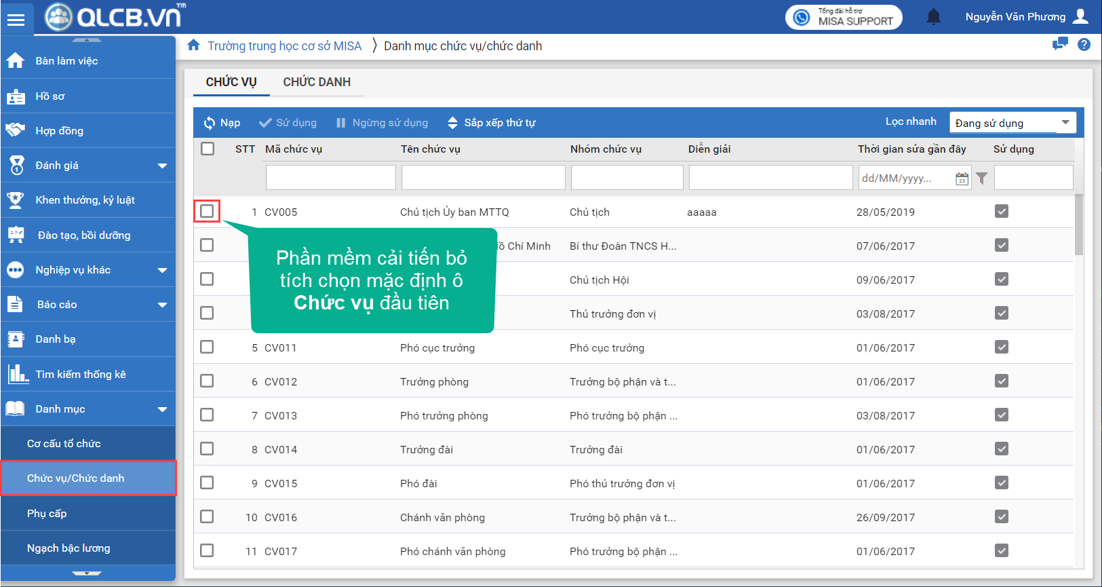Viewport: 1102px width, 587px height.
Task: Open the date picker calendar icon
Action: [962, 178]
